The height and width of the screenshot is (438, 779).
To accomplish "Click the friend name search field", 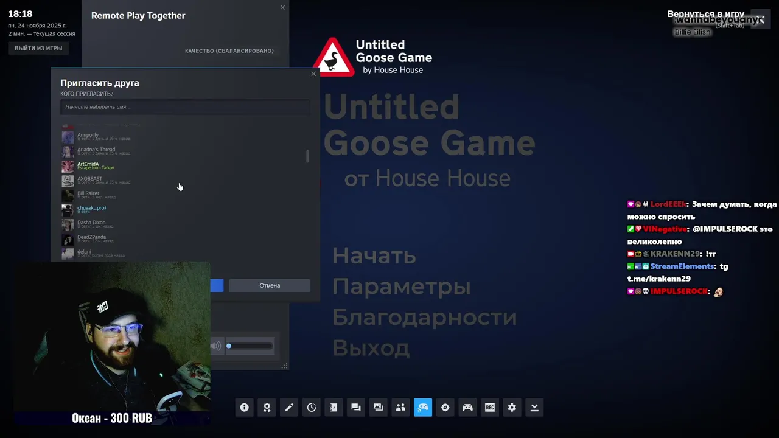I will [185, 107].
